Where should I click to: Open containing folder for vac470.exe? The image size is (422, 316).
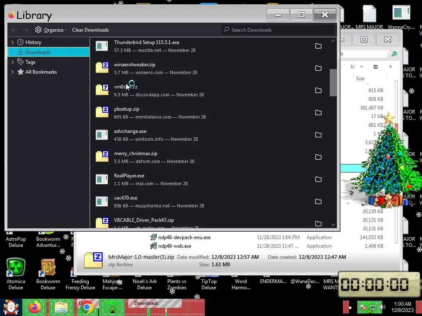(318, 202)
